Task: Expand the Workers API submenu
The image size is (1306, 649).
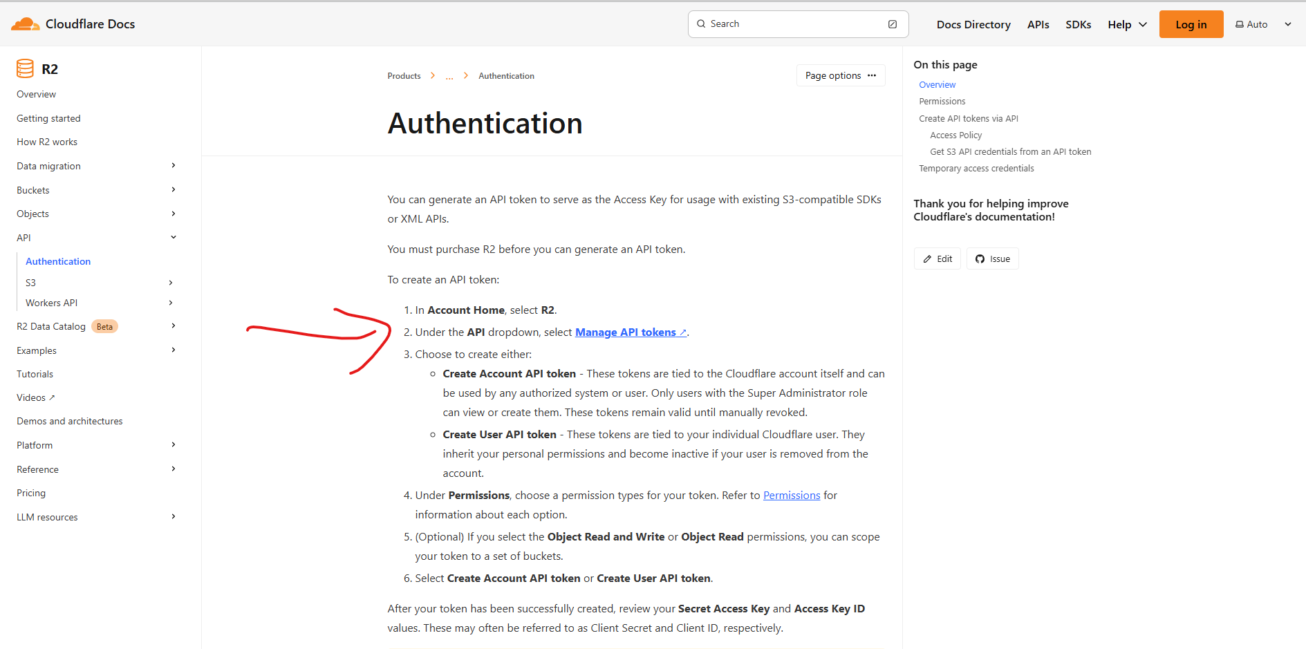Action: click(171, 303)
